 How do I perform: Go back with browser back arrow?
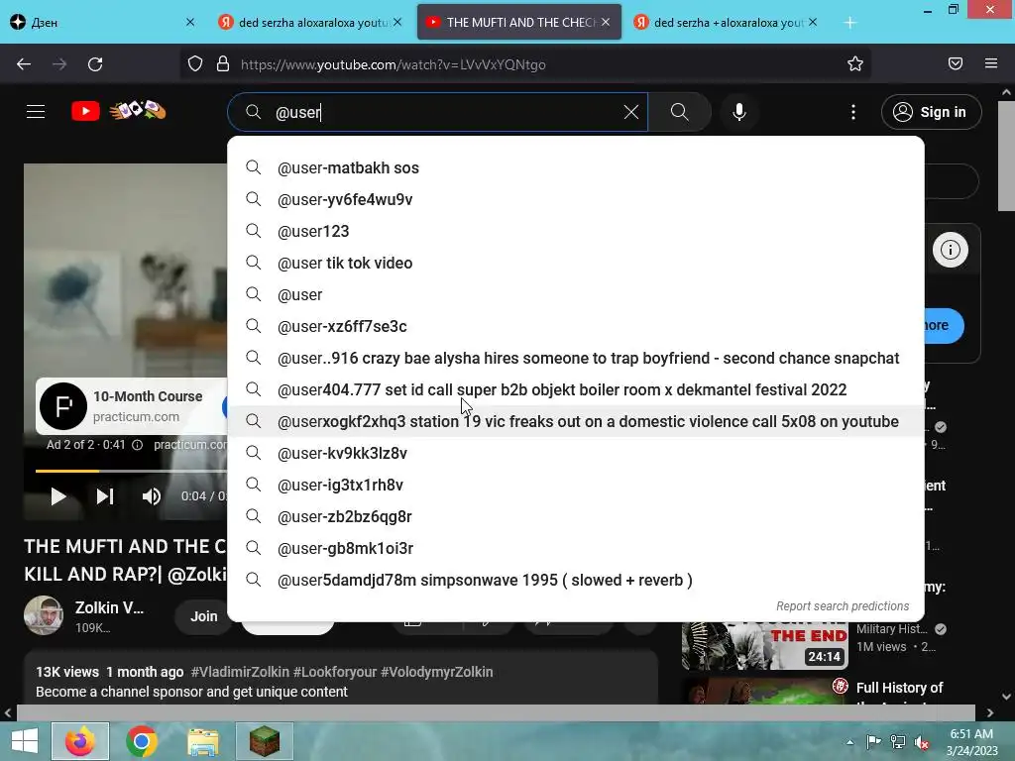click(24, 64)
